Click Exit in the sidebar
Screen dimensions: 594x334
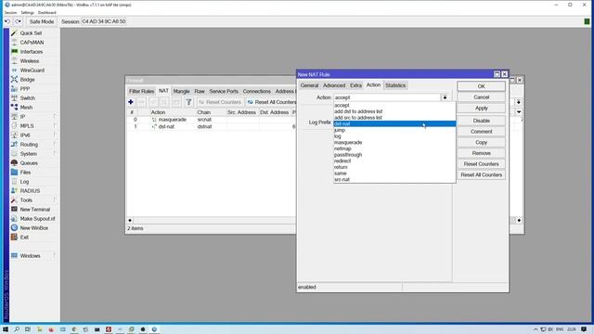click(x=24, y=238)
